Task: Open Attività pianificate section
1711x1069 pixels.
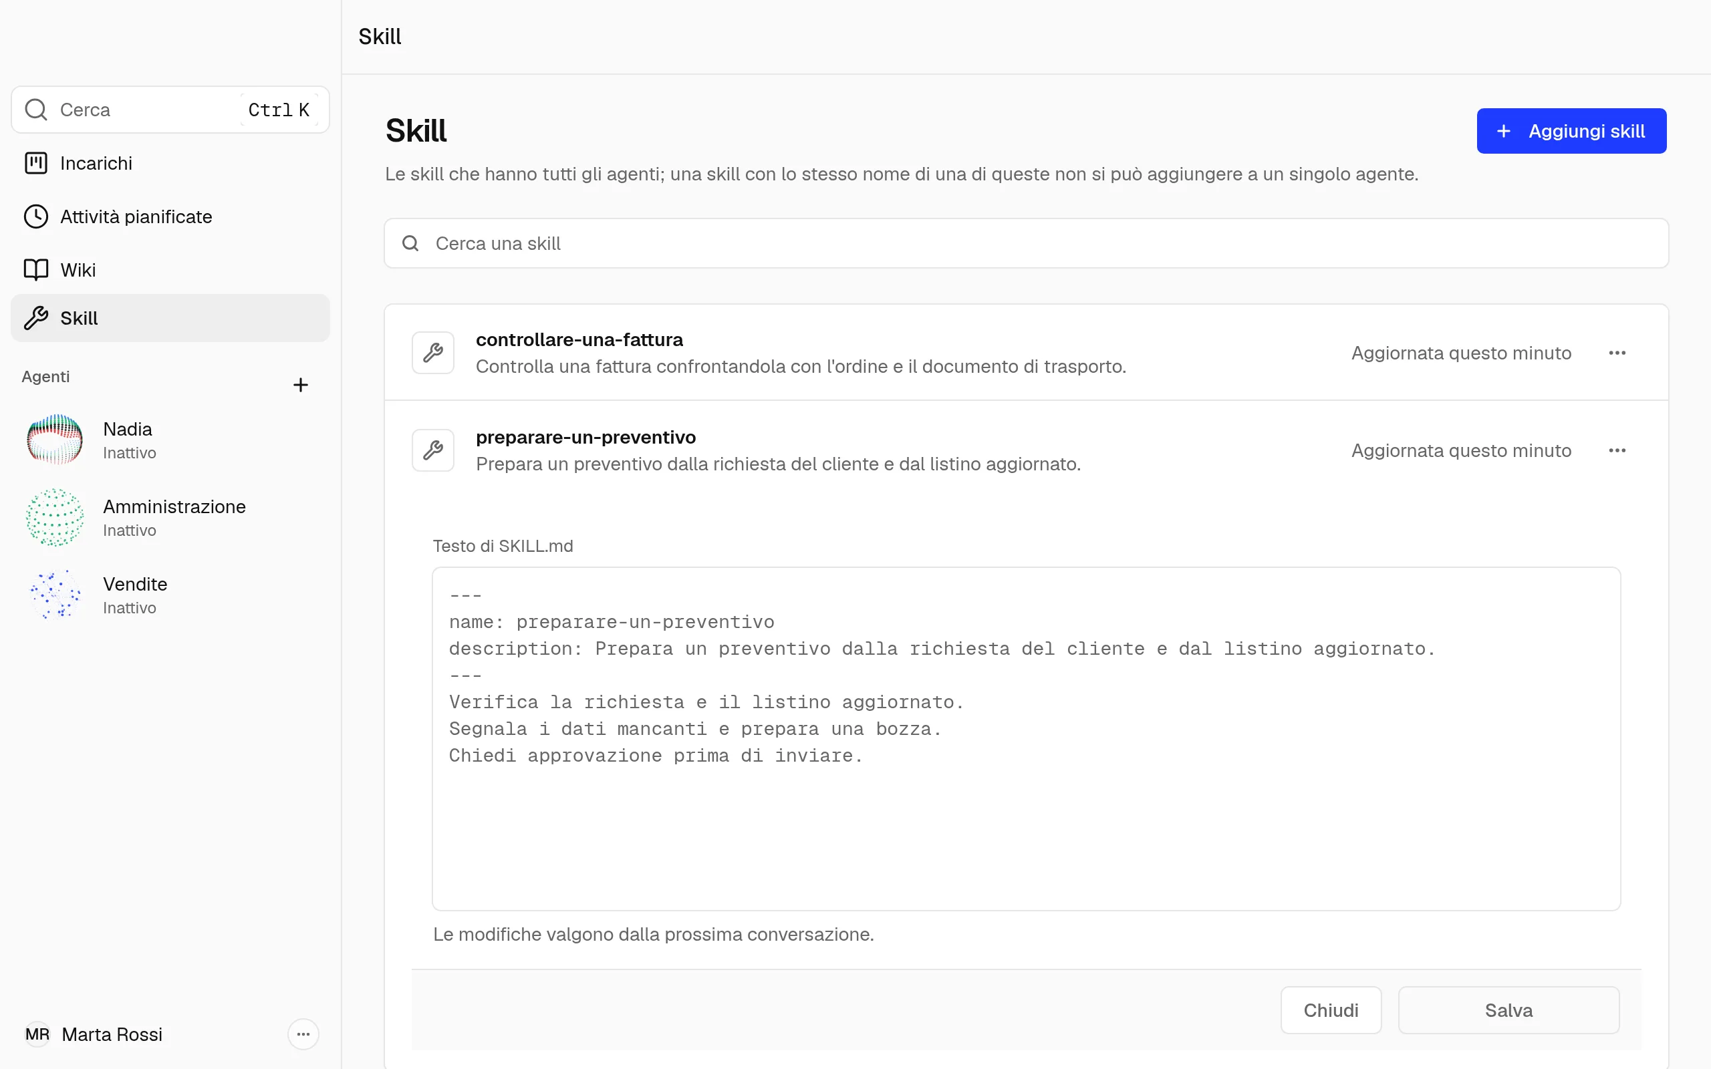Action: (x=170, y=216)
